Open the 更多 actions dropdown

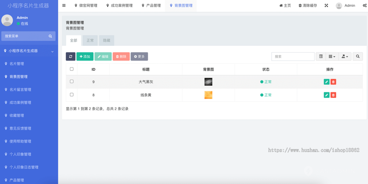(x=139, y=57)
